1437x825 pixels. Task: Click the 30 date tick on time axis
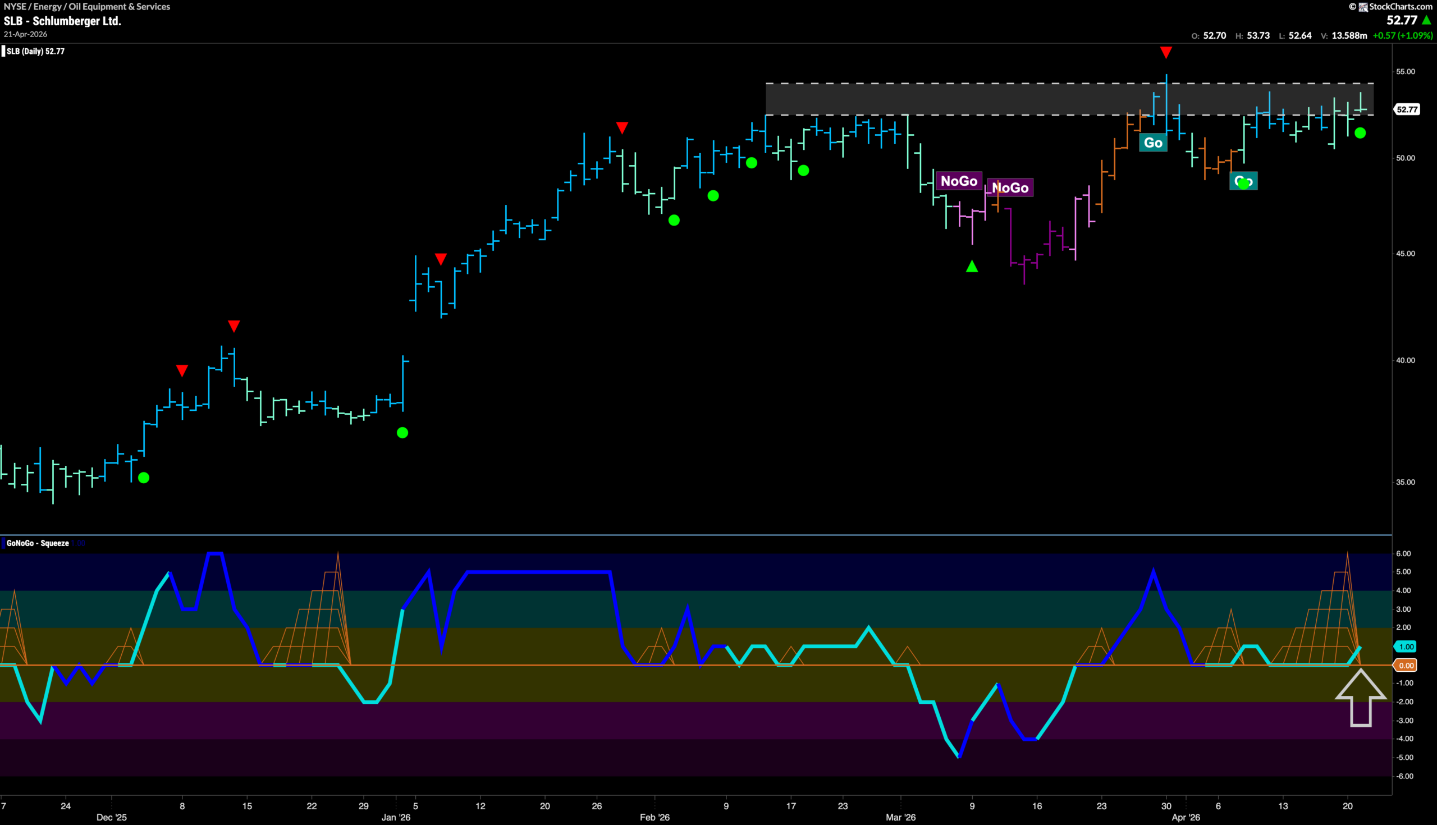click(1166, 806)
